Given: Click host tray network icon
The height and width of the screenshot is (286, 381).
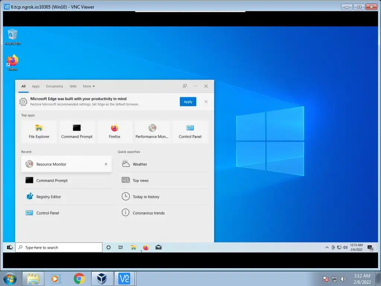Looking at the screenshot, I should click(x=334, y=279).
